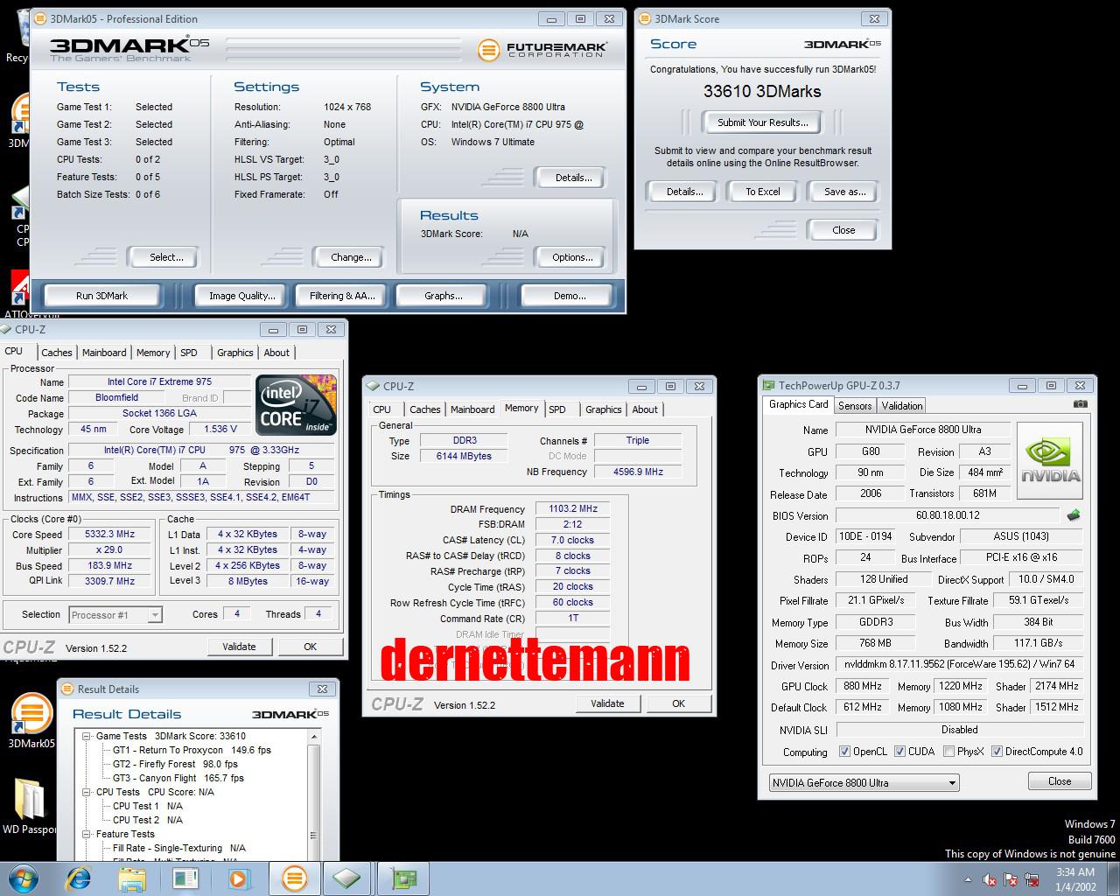Open Windows Explorer from the taskbar
This screenshot has width=1120, height=896.
click(131, 878)
